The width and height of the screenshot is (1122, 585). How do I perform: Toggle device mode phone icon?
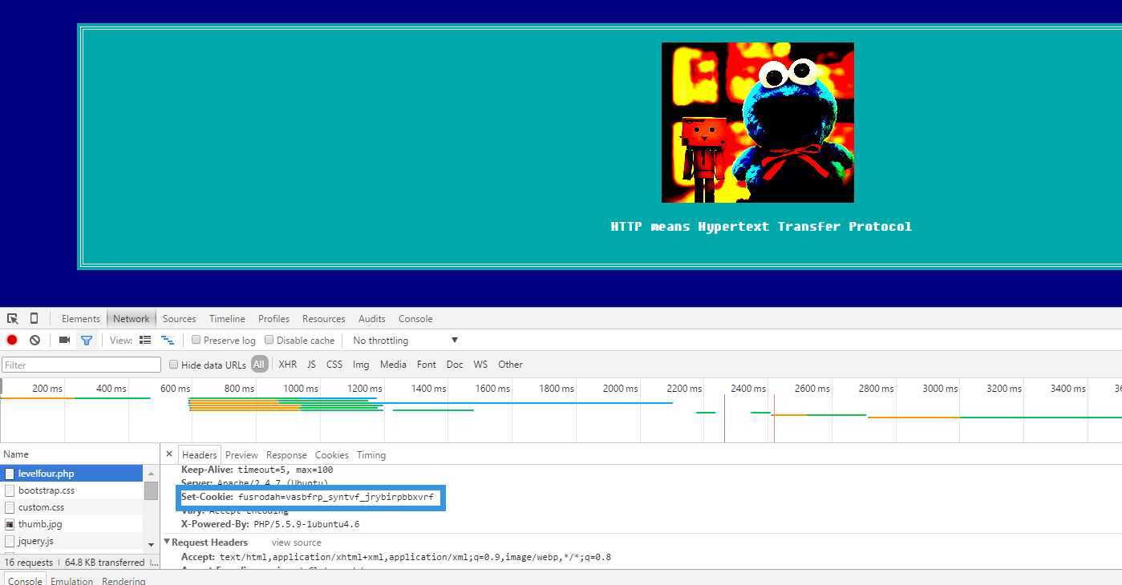pos(34,318)
